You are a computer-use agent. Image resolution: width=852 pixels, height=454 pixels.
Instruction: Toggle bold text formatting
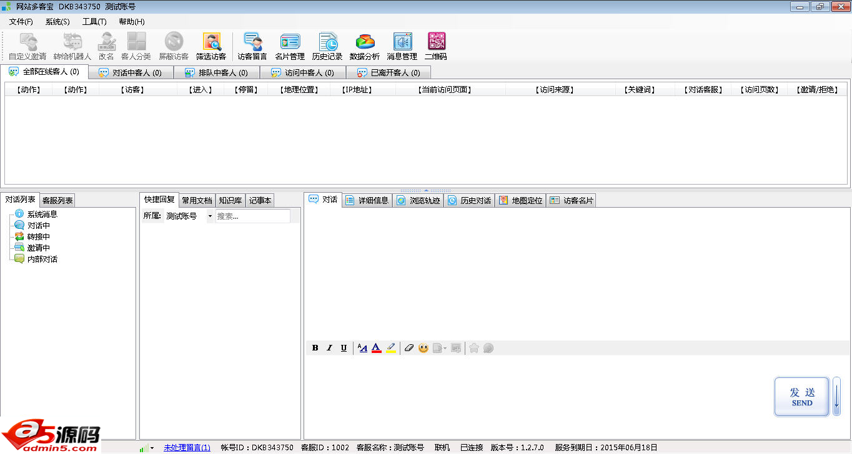315,348
